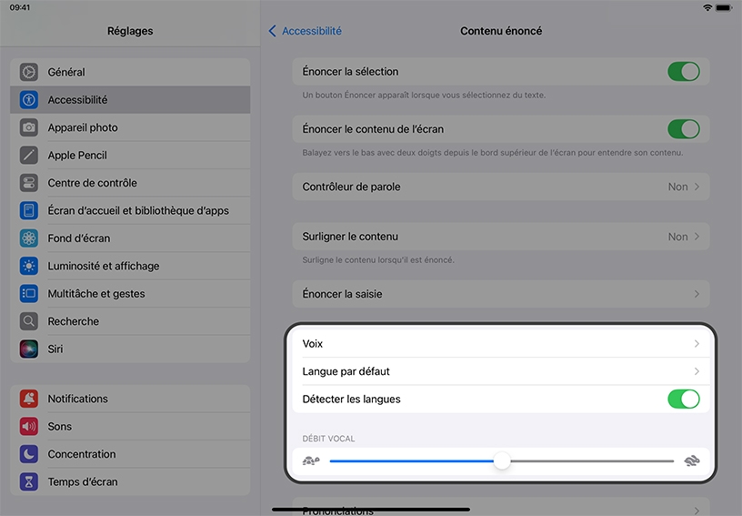Disable Énoncer le contenu de l'écran switch
The height and width of the screenshot is (516, 742).
point(683,128)
